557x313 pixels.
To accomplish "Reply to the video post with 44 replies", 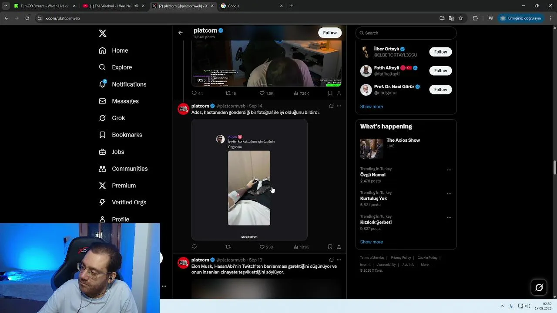I will point(197,93).
